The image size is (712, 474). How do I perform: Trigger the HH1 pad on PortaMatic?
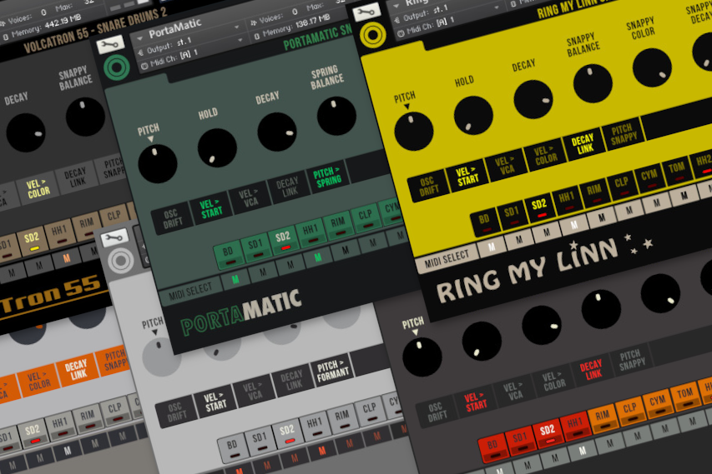(311, 232)
